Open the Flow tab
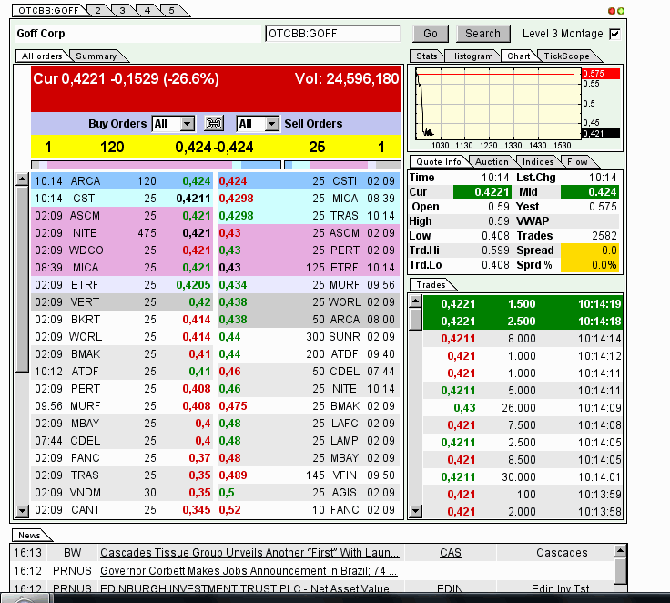This screenshot has width=670, height=603. (x=577, y=161)
